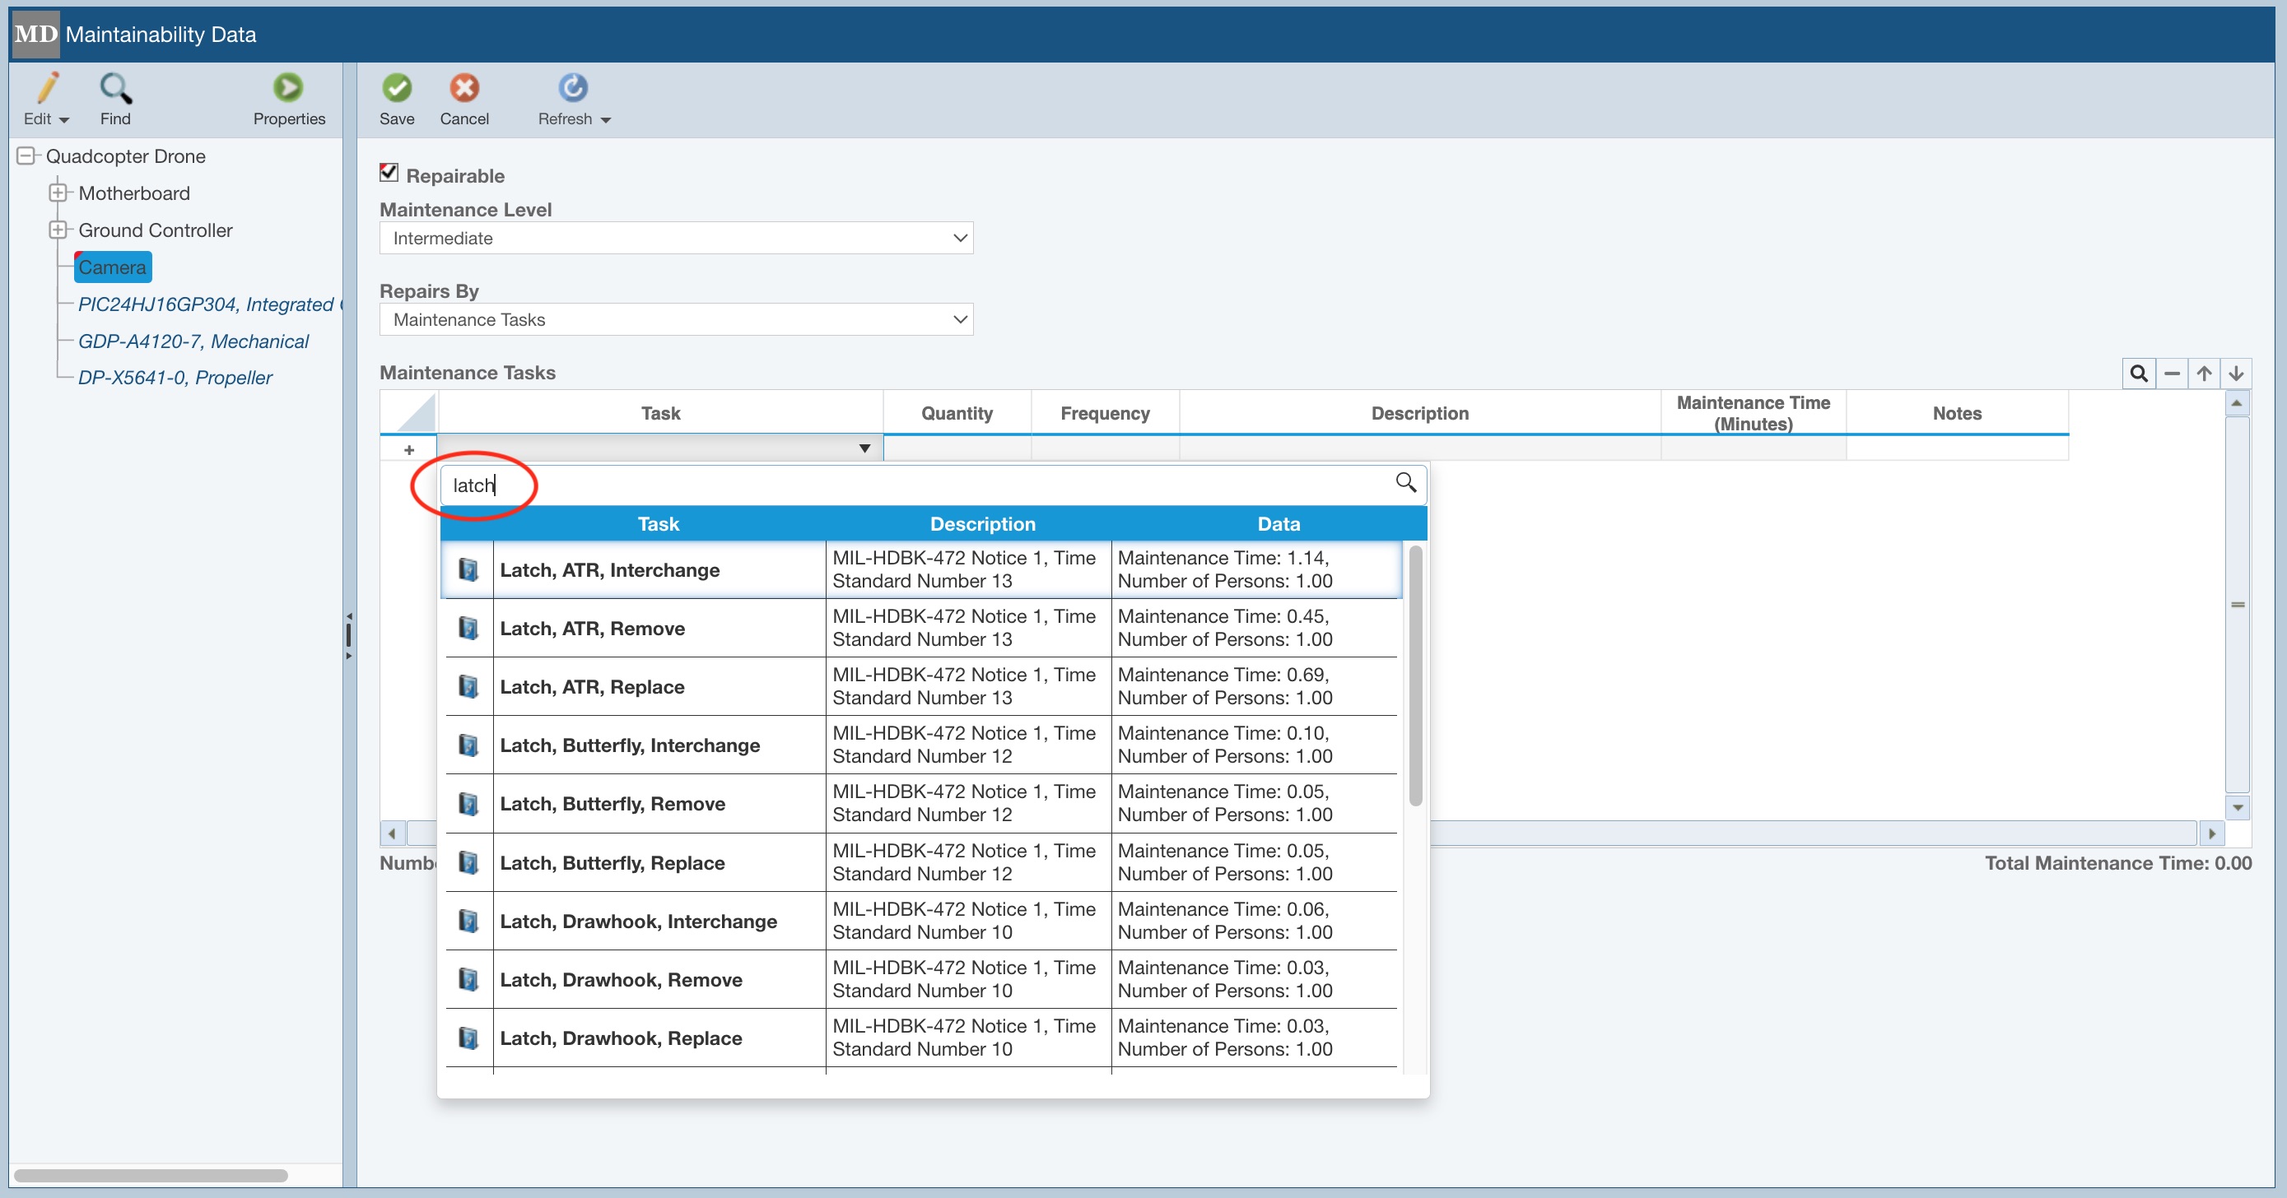Image resolution: width=2287 pixels, height=1198 pixels.
Task: Select Latch, Butterfly, Remove task row
Action: point(612,804)
